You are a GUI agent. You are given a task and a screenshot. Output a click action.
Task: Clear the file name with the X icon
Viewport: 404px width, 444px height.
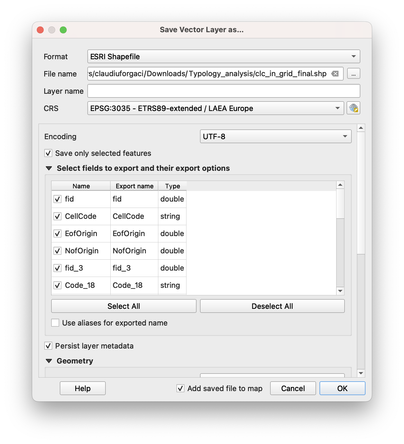click(335, 74)
